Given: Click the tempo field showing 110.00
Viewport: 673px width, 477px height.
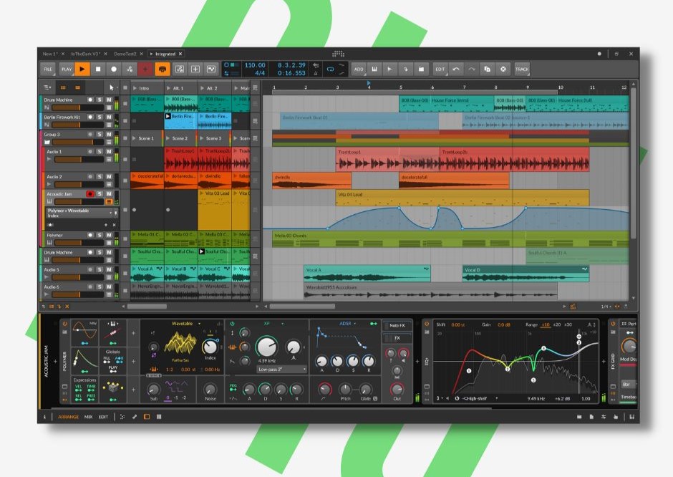Looking at the screenshot, I should point(254,65).
